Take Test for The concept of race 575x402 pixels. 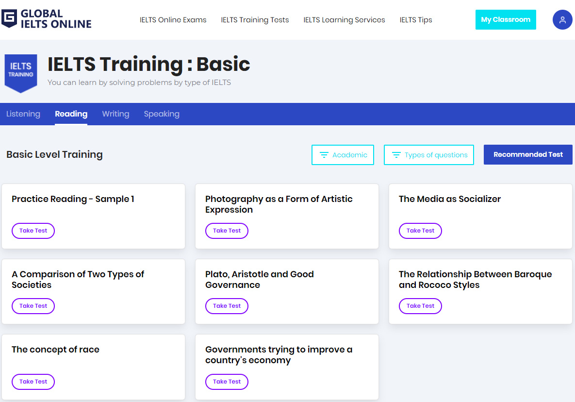pyautogui.click(x=33, y=382)
